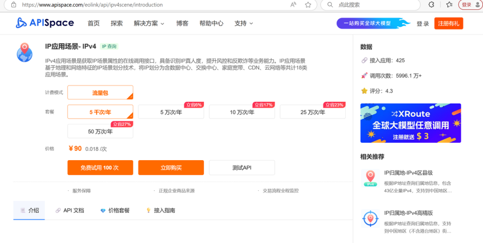
Task: Open the IP归属地-IPv4区县级 recommendation
Action: point(408,173)
